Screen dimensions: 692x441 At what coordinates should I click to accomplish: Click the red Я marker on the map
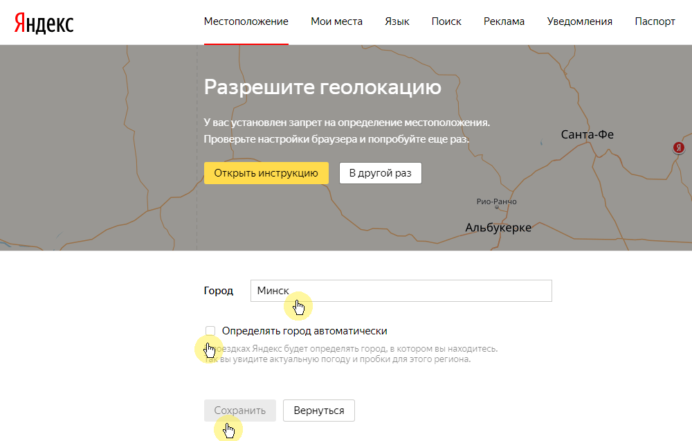[x=678, y=147]
